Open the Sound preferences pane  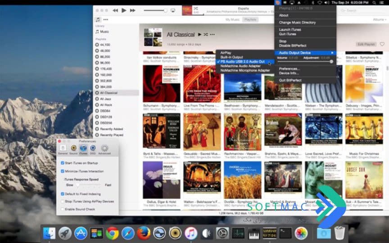pyautogui.click(x=73, y=149)
